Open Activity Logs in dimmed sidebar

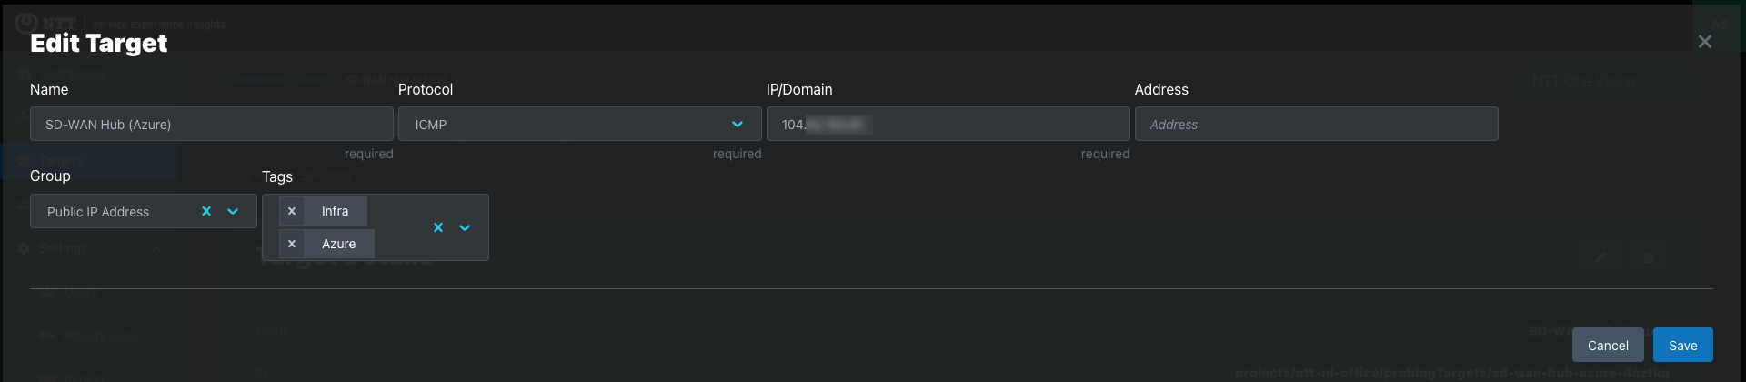click(x=100, y=336)
